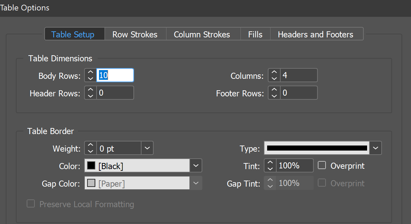Open the Column Strokes tab

(202, 34)
